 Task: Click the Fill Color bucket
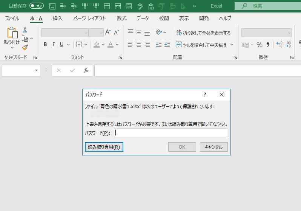97,45
